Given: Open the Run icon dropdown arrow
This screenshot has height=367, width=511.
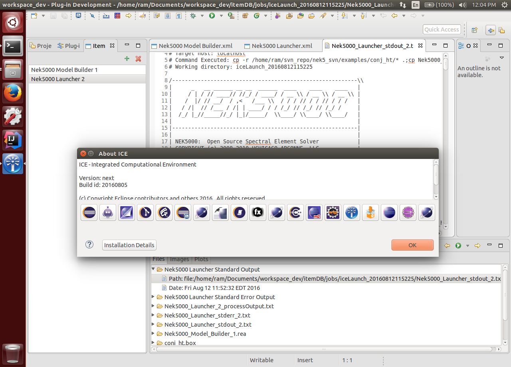Looking at the screenshot, I should point(221,16).
